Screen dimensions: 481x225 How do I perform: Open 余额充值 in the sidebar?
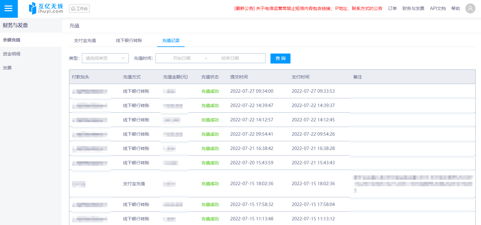point(12,40)
